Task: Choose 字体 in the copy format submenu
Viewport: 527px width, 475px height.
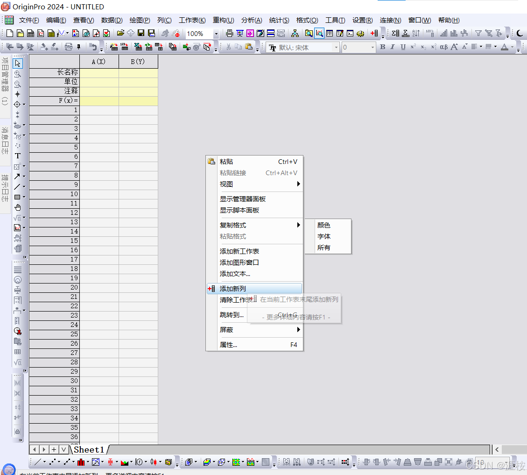Action: coord(328,236)
